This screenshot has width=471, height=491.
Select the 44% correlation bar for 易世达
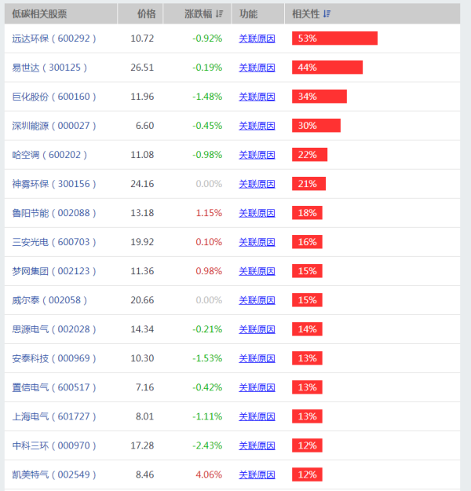(327, 68)
